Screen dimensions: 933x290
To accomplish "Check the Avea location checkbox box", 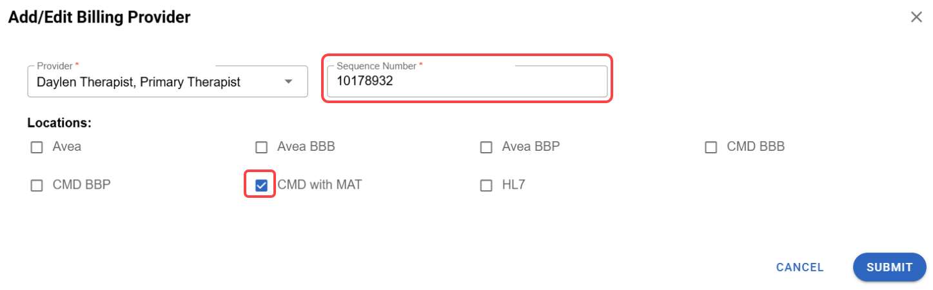I will (36, 148).
